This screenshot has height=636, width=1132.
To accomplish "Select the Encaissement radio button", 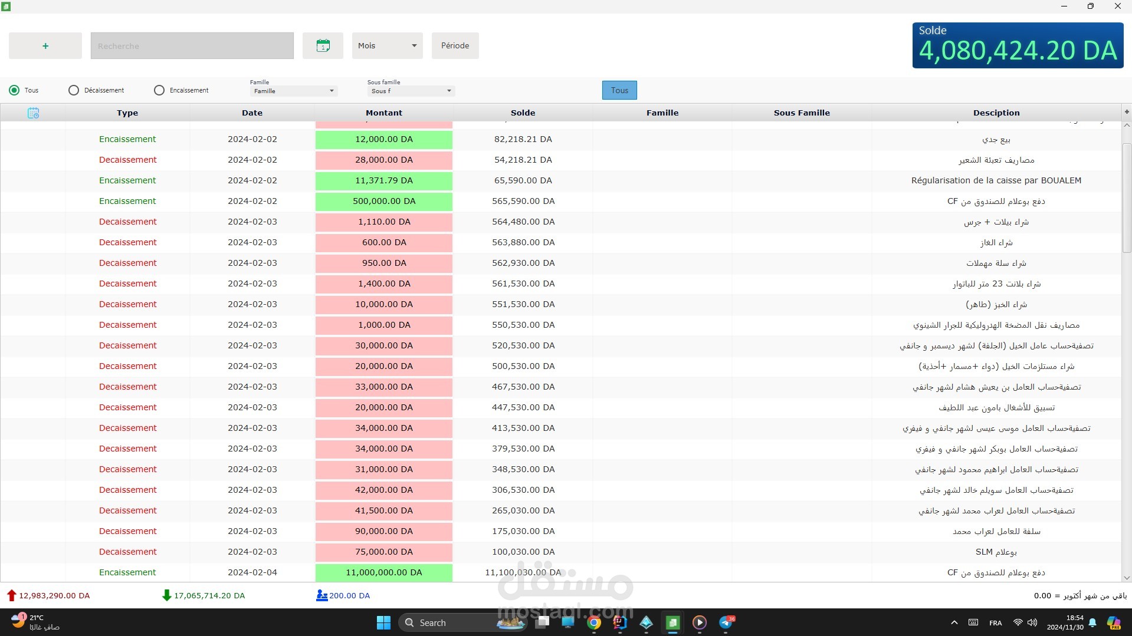I will tap(159, 90).
